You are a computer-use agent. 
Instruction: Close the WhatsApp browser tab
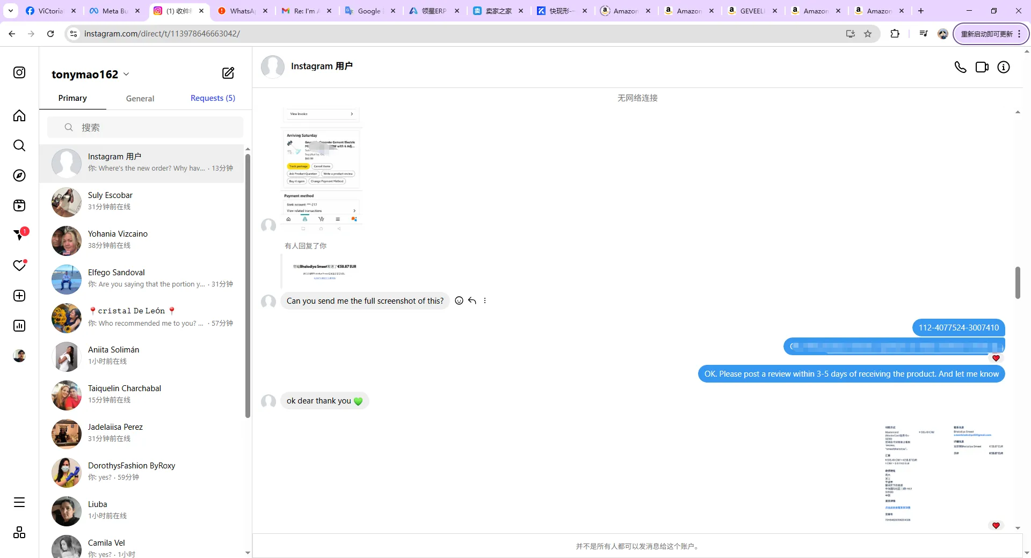click(265, 11)
